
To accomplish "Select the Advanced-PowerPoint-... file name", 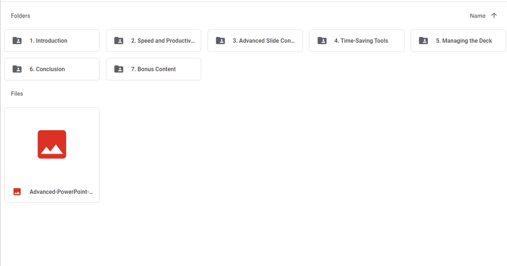I will pyautogui.click(x=61, y=192).
